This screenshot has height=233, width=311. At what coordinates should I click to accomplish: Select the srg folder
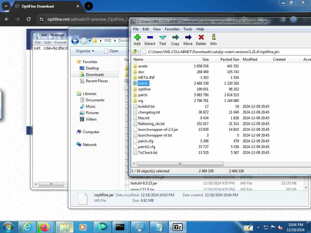pos(140,101)
